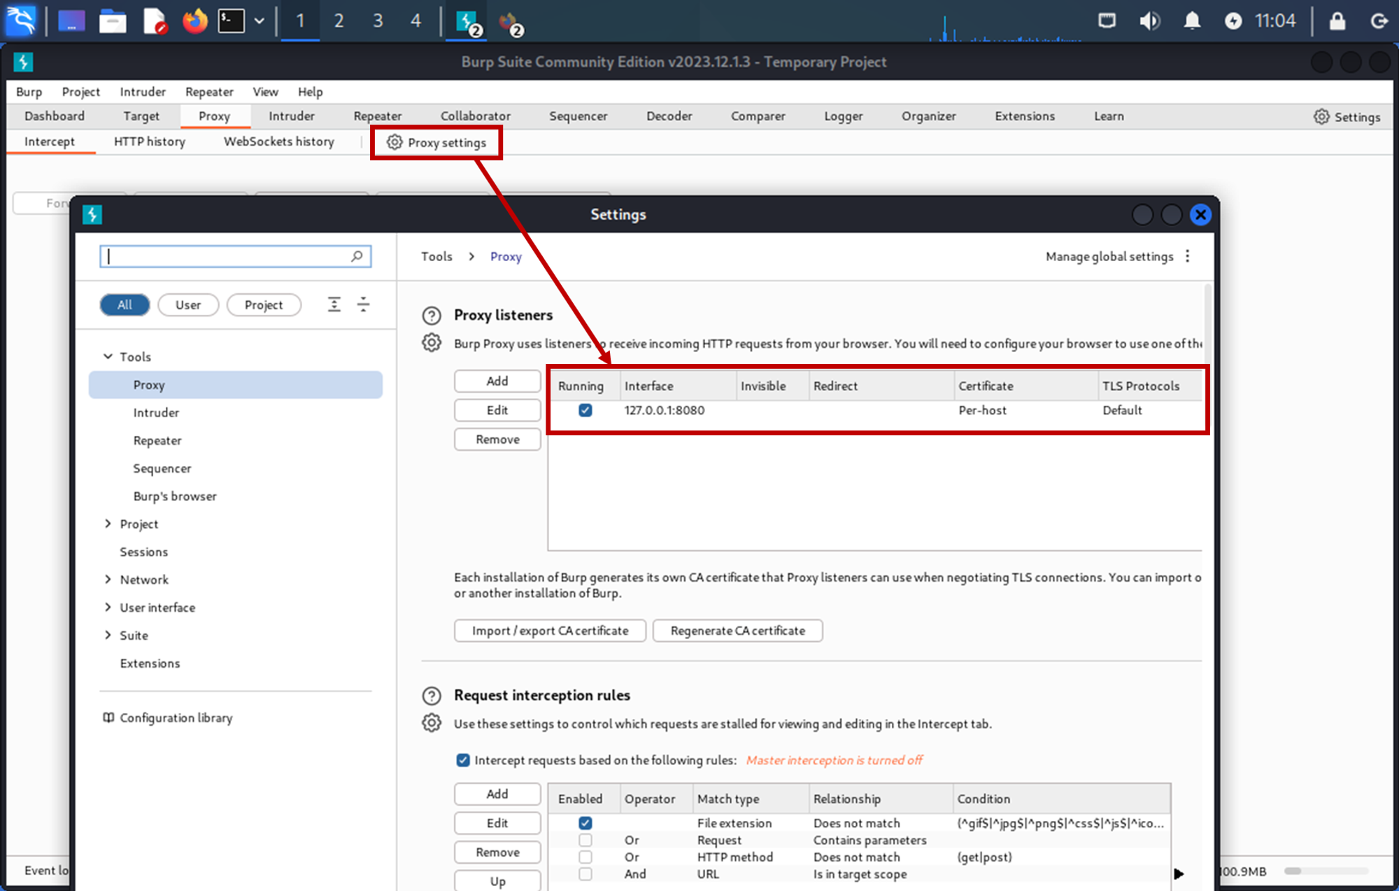Image resolution: width=1399 pixels, height=891 pixels.
Task: Click the screen display tray icon
Action: coord(1107,21)
